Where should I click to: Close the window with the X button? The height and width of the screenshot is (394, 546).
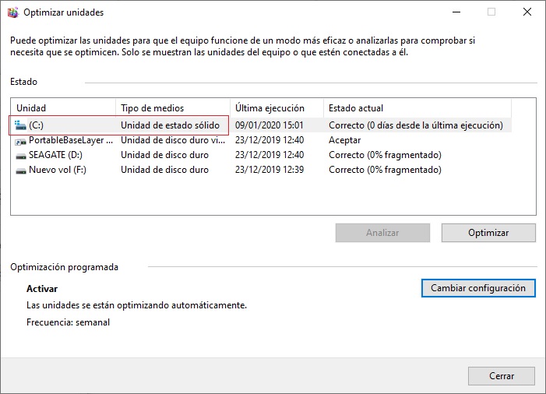click(527, 12)
